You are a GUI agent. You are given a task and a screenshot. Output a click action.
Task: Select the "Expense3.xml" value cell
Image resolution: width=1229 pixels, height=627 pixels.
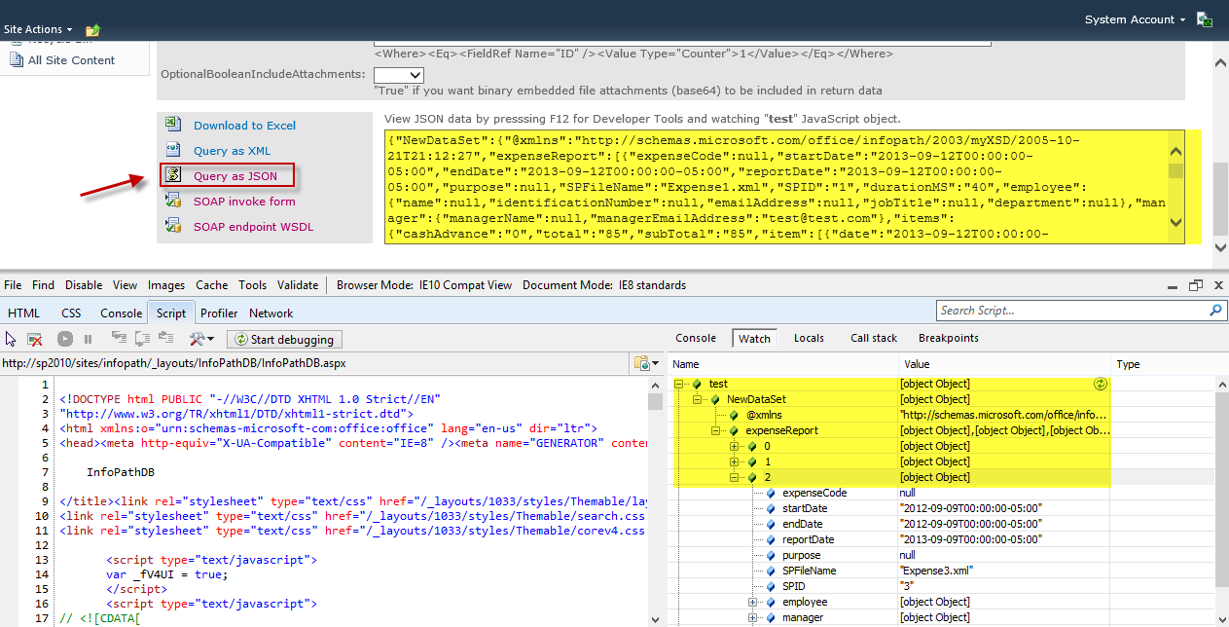click(1004, 571)
